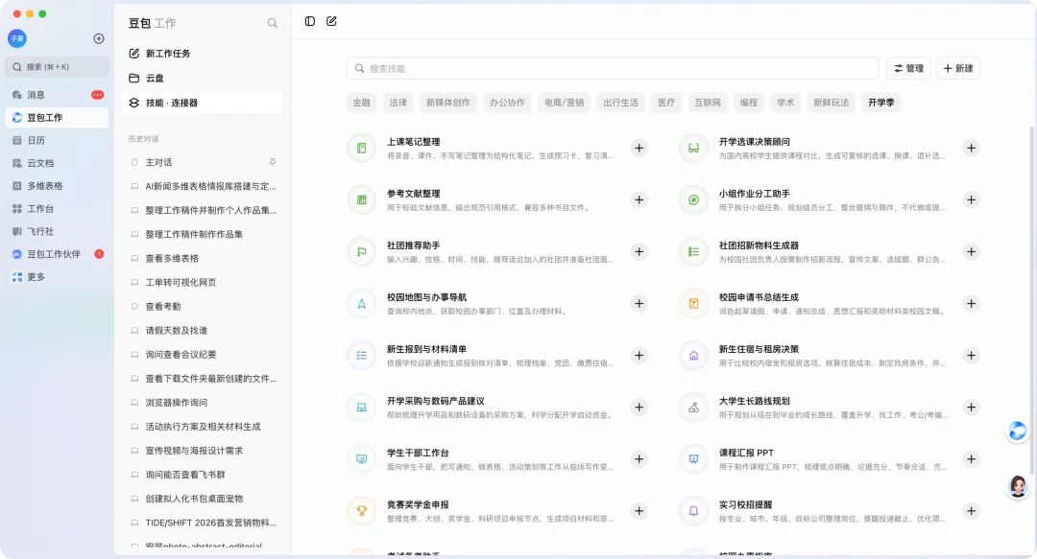The image size is (1037, 559).
Task: Add the 竞赛奖学金申报 skill with plus
Action: click(639, 511)
